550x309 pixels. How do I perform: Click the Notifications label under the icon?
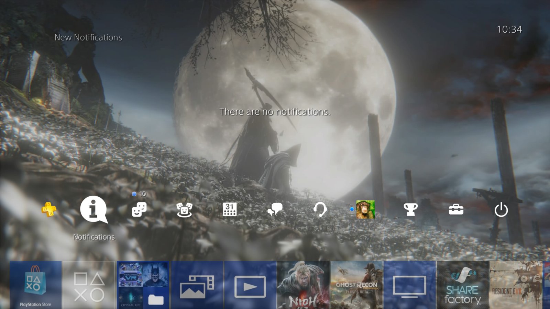point(94,237)
